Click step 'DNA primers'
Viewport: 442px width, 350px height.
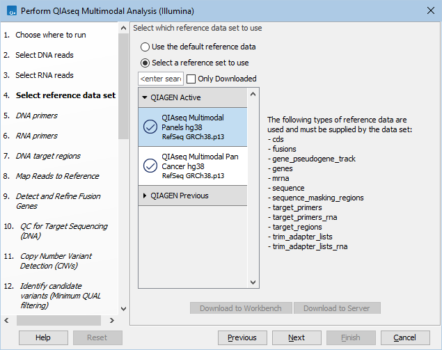point(36,116)
